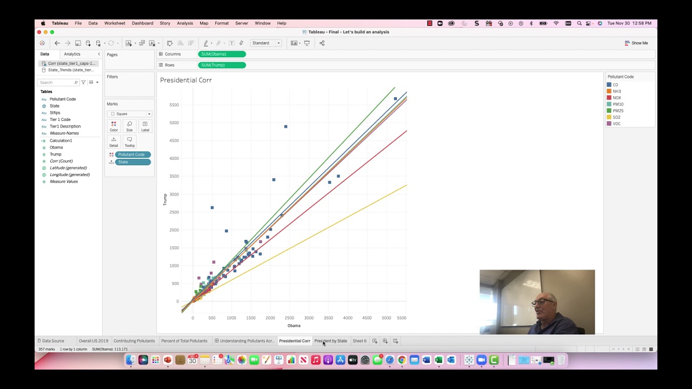Screen dimensions: 692x389
Task: Click the Size button on Marks card
Action: 129,126
